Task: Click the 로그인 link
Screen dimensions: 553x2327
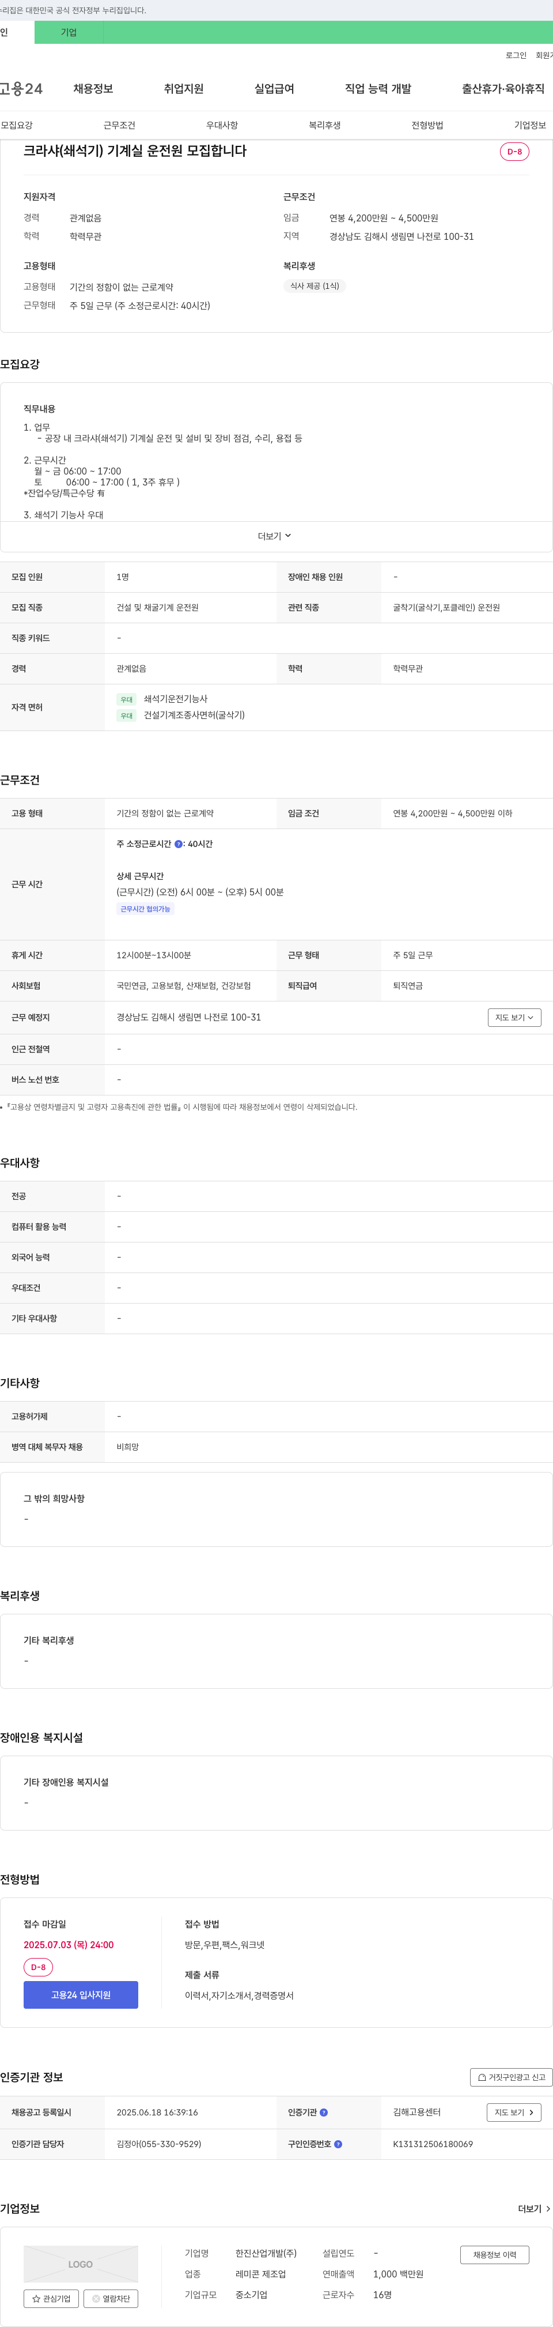Action: click(516, 55)
